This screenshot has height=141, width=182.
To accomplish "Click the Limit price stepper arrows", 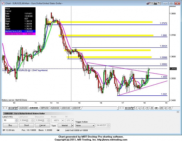I will pyautogui.click(x=33, y=120).
